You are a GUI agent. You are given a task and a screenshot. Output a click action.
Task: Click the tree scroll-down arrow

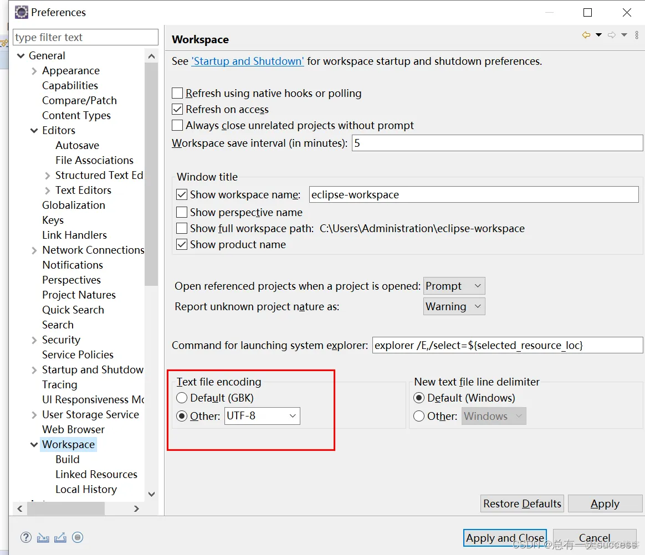pyautogui.click(x=151, y=495)
